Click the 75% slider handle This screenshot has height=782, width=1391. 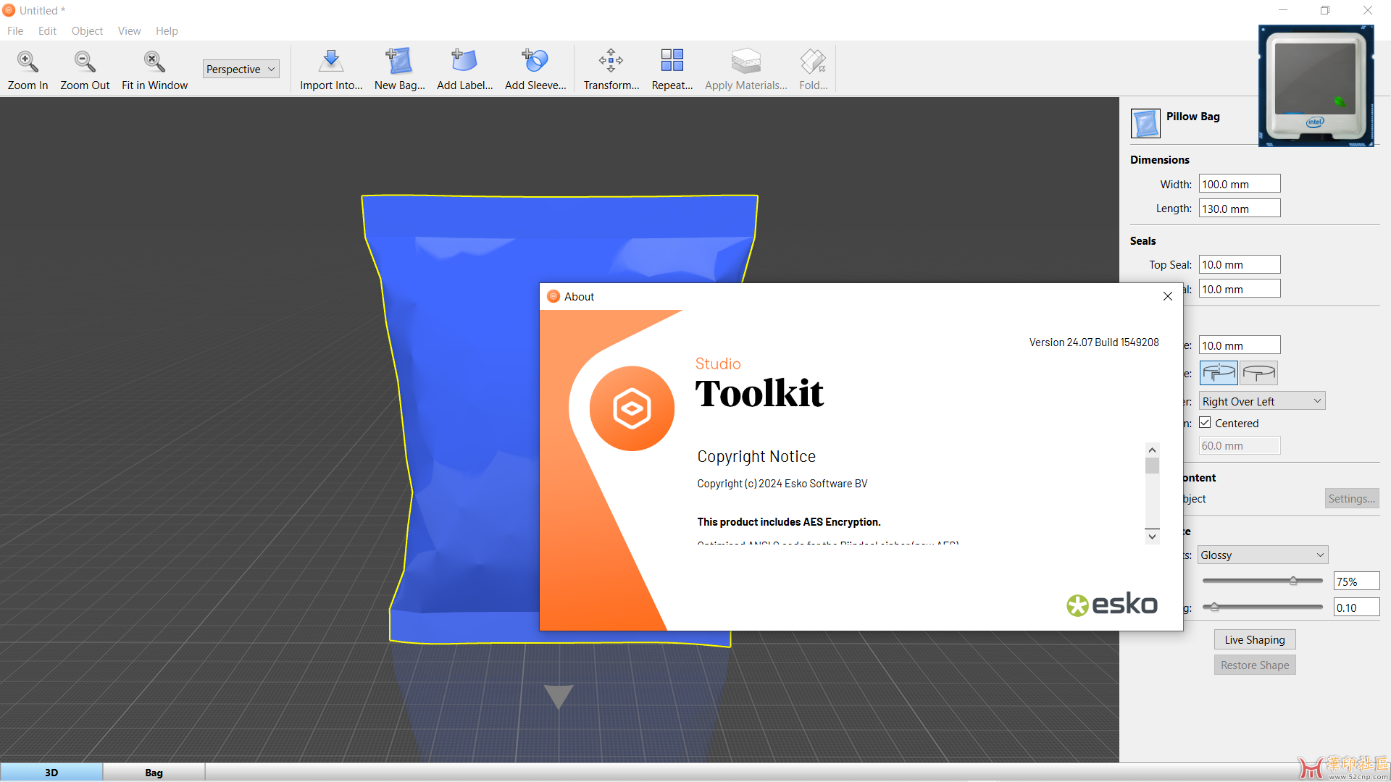point(1293,581)
